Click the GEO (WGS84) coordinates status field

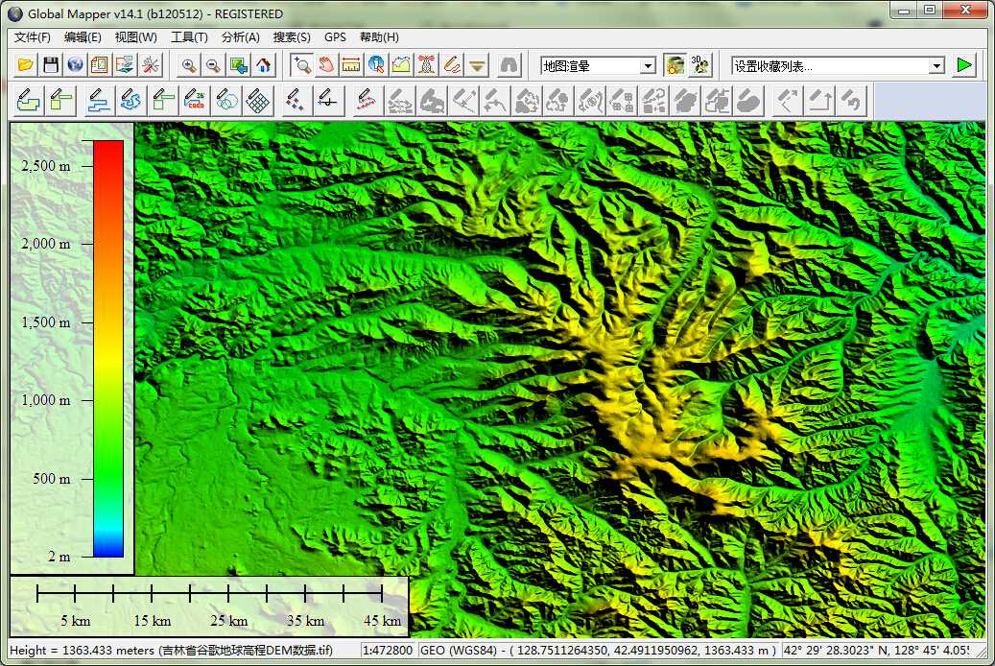pos(599,650)
